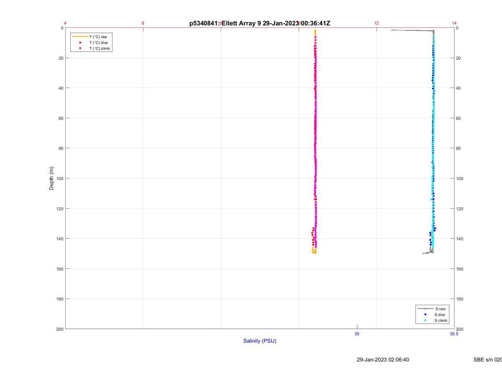Click the gray raw salinity surface outlier point
The height and width of the screenshot is (370, 502).
[392, 30]
